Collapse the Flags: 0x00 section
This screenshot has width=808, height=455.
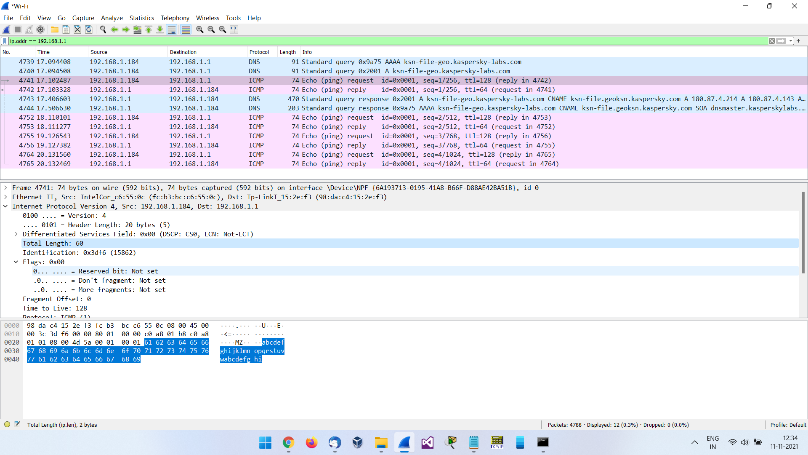pyautogui.click(x=16, y=262)
